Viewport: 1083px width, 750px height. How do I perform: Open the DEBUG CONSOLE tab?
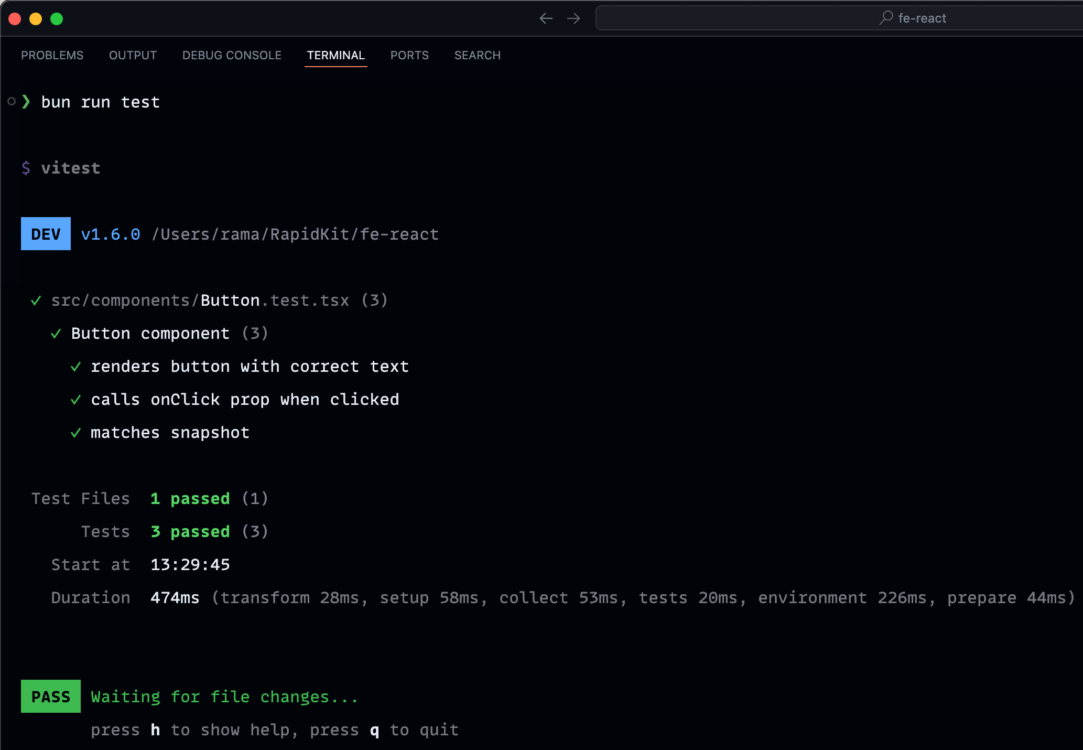click(x=232, y=55)
